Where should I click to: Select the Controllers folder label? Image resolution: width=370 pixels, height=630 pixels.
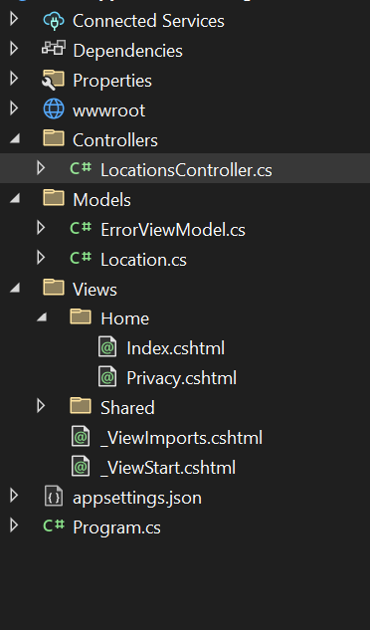click(x=115, y=140)
